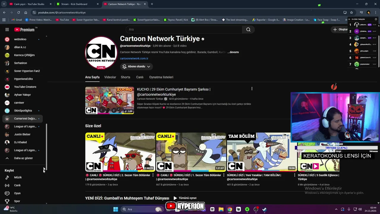Click the Windows taskbar search box
This screenshot has width=380, height=214.
[142, 209]
